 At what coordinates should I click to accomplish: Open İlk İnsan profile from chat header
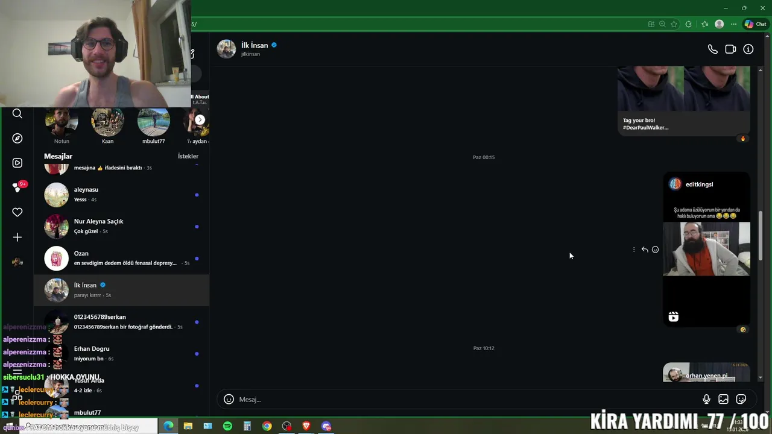coord(255,45)
